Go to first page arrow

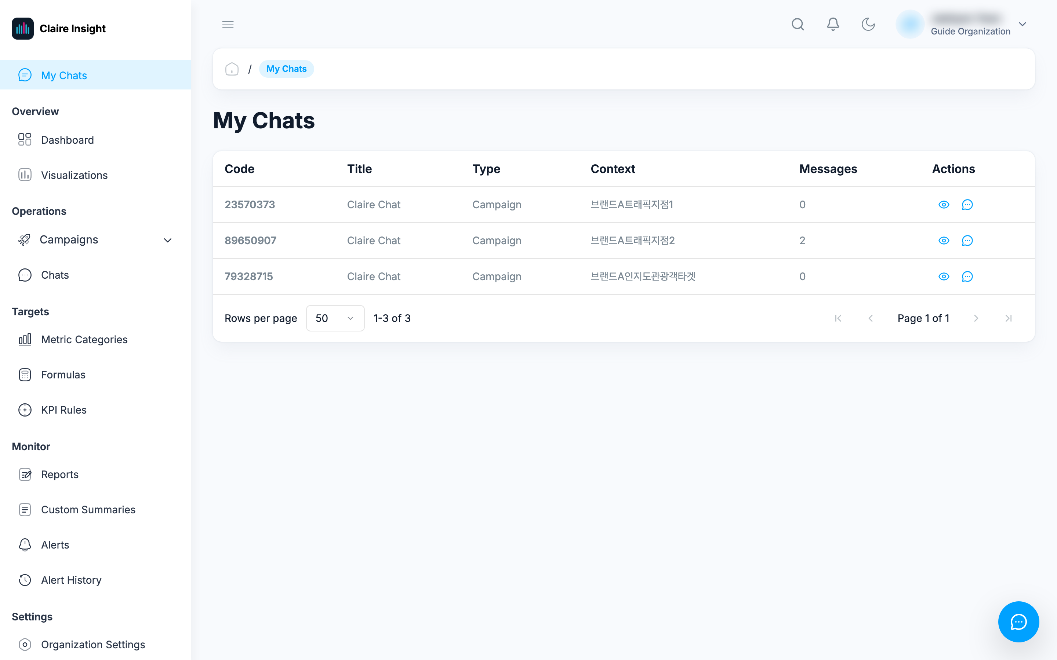[x=838, y=318]
